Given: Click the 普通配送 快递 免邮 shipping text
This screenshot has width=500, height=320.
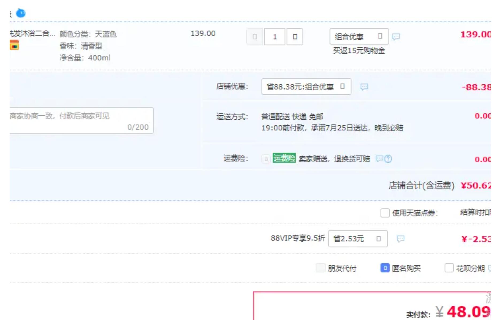Looking at the screenshot, I should (292, 116).
